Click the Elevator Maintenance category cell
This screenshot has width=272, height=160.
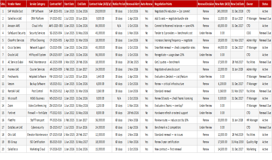point(37,135)
